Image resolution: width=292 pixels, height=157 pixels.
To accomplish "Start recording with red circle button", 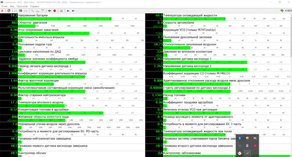I will [x=55, y=11].
